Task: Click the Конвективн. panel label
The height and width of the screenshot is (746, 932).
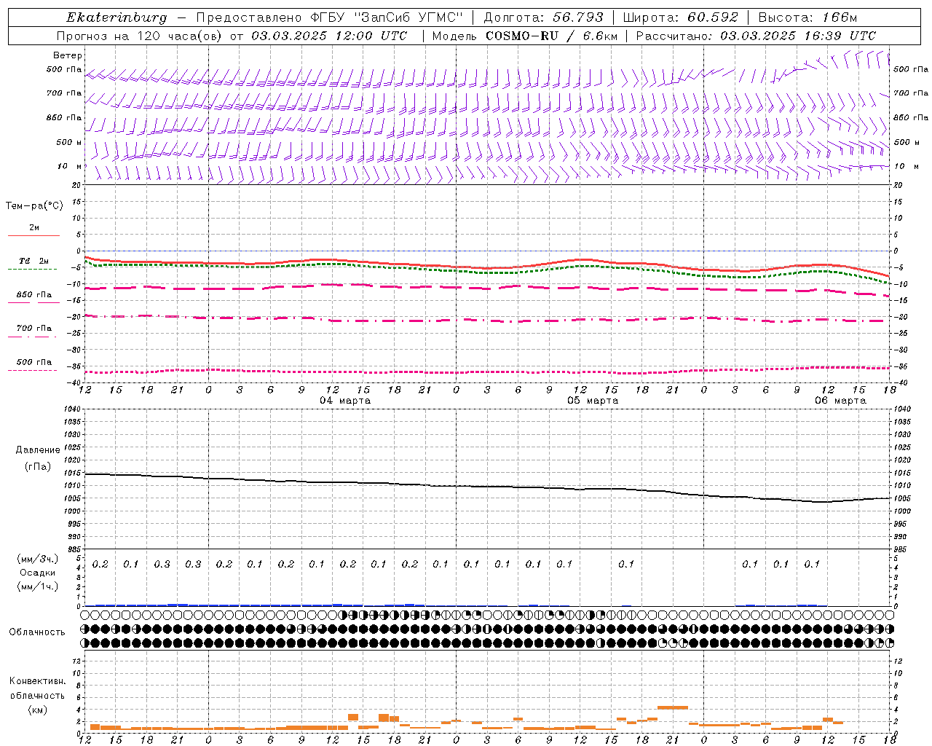Action: coord(37,681)
